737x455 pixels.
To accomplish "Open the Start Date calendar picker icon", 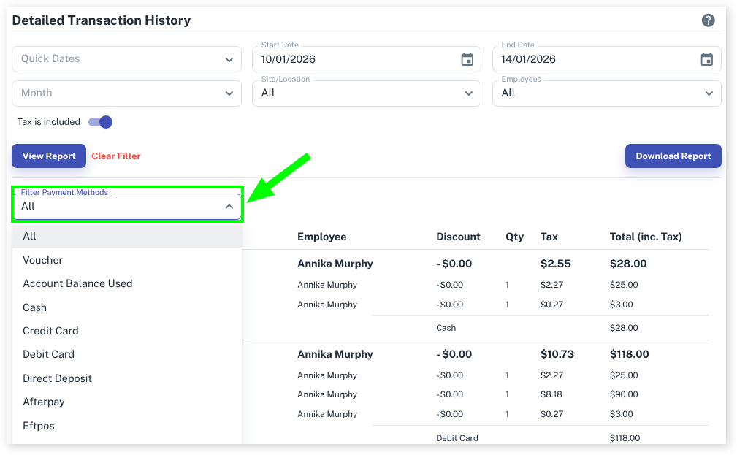I will [x=467, y=60].
